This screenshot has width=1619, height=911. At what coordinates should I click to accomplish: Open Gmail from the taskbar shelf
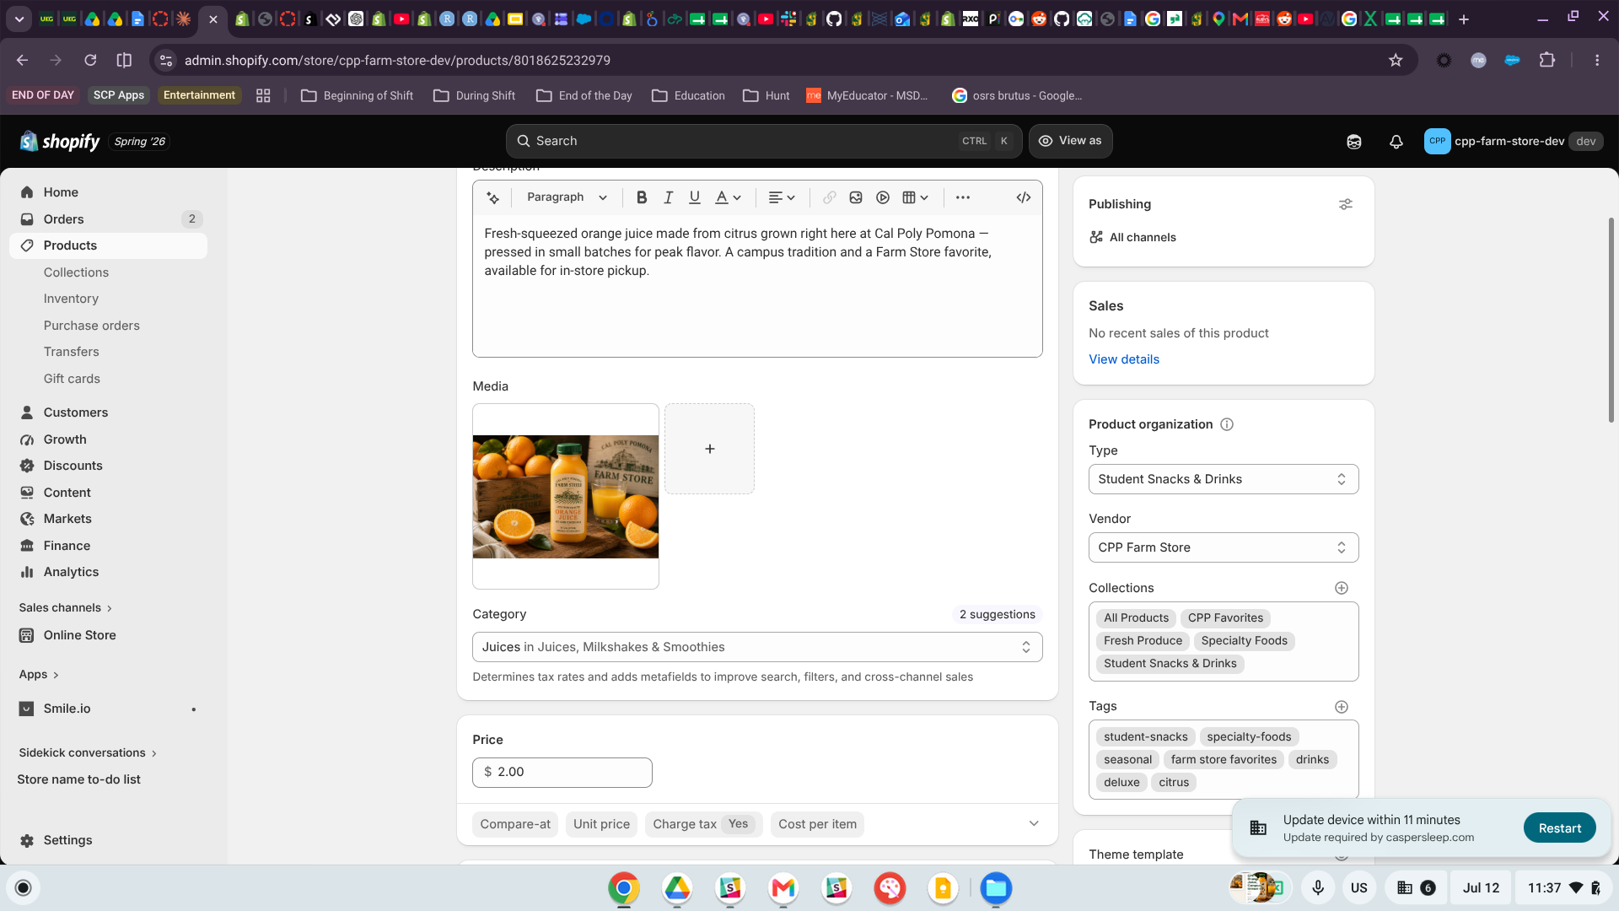pos(783,888)
